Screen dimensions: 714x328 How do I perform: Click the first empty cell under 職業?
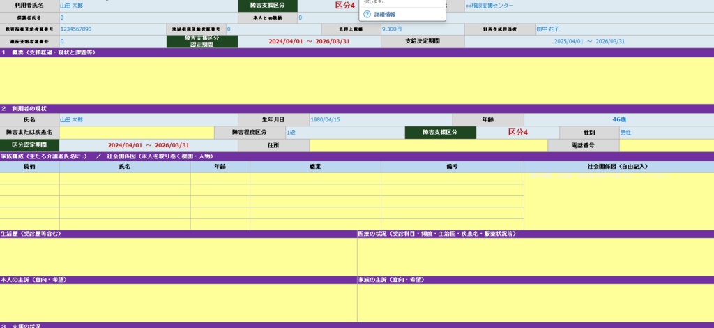click(x=315, y=179)
